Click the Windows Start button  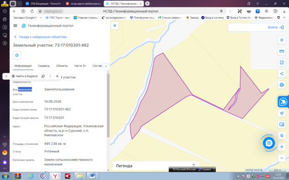coord(6,176)
